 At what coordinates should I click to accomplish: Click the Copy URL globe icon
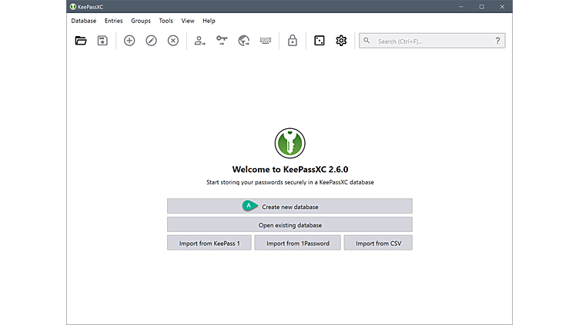point(244,41)
